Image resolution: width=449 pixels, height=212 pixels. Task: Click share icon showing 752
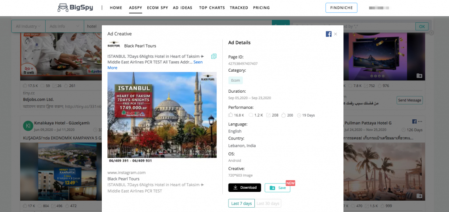pos(367,86)
